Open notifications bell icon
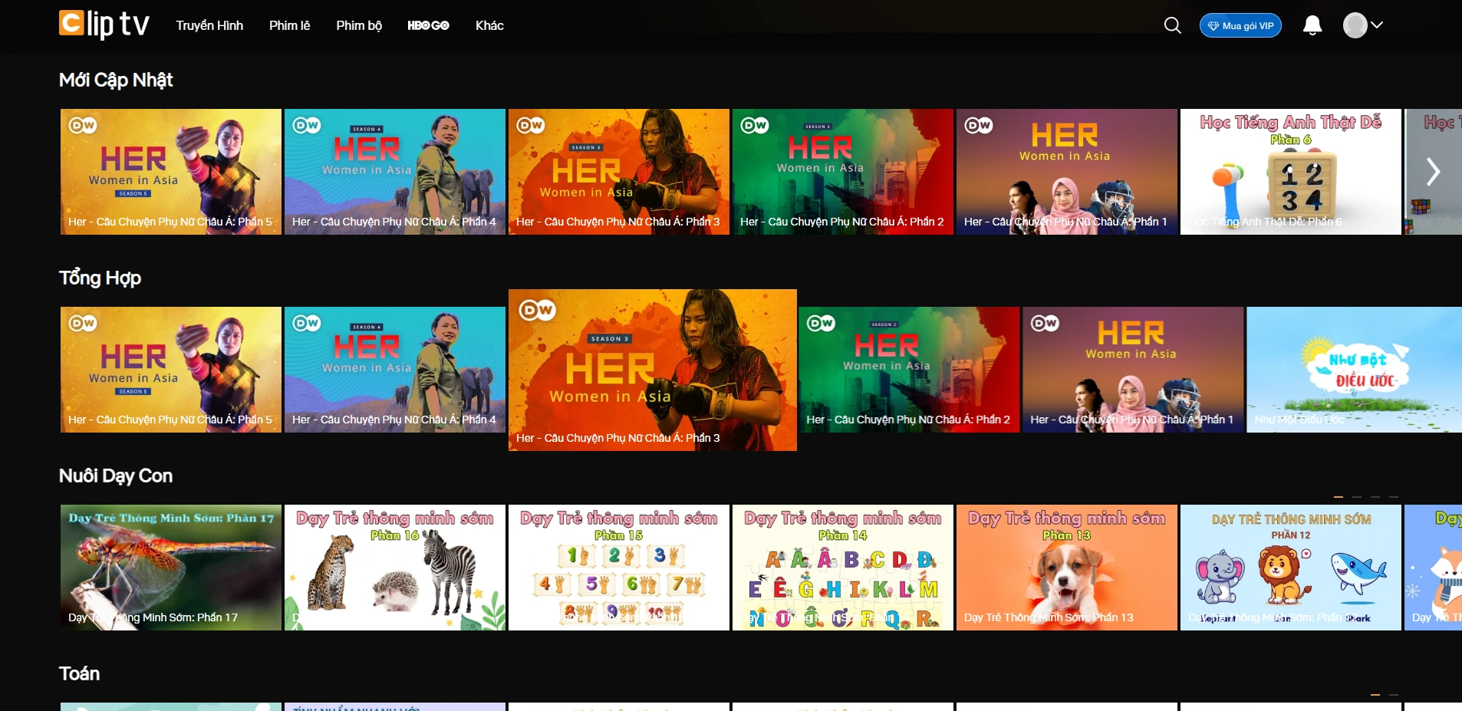Screen dimensions: 1462x711 point(1312,25)
